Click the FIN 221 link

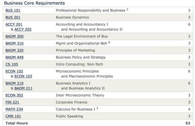(x=12, y=102)
